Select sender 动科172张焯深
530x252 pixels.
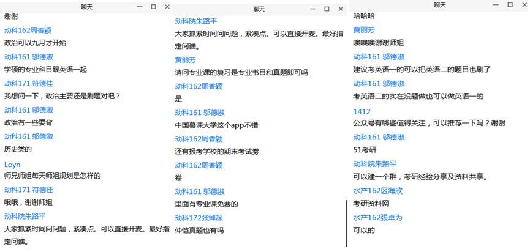click(200, 218)
